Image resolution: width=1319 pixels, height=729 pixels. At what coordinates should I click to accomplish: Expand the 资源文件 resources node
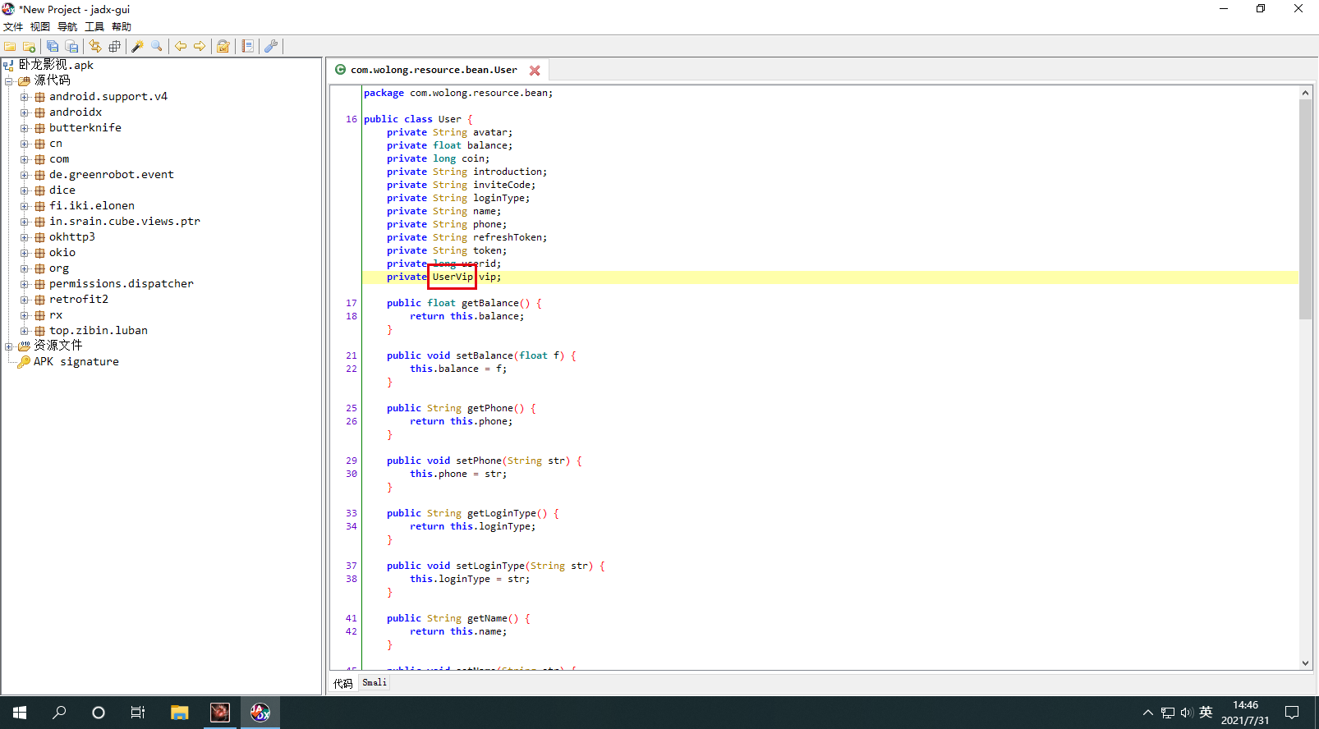click(x=9, y=346)
